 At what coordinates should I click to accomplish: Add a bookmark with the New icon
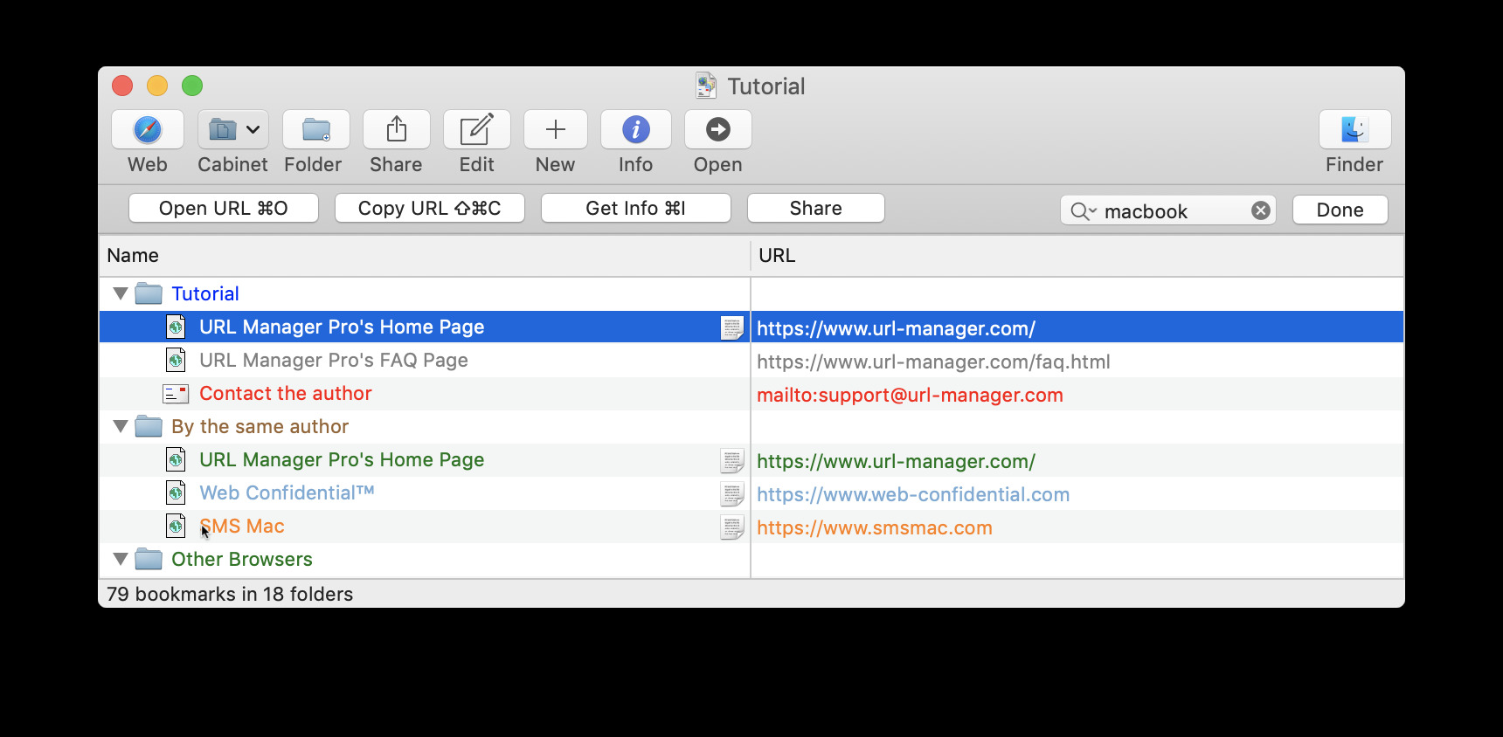point(555,130)
